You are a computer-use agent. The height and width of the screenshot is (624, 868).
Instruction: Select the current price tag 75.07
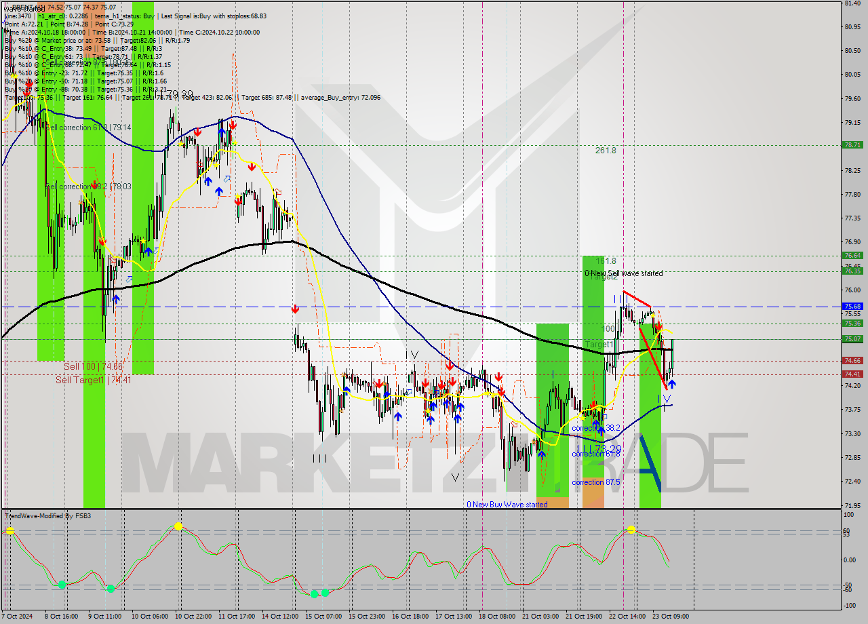852,339
